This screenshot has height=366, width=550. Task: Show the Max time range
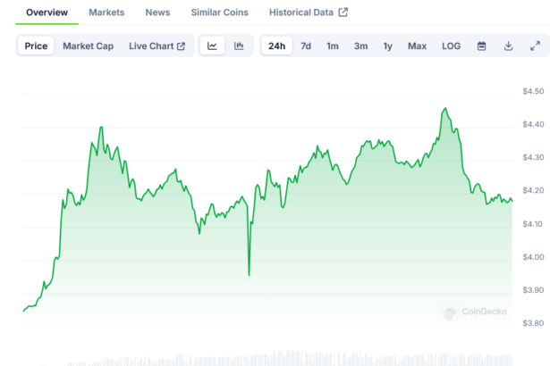417,46
